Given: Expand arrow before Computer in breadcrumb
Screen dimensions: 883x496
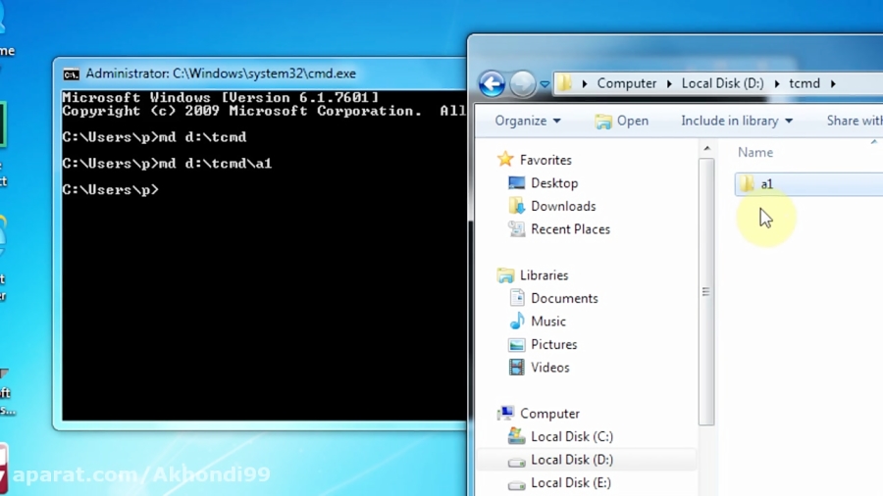Looking at the screenshot, I should click(x=585, y=84).
